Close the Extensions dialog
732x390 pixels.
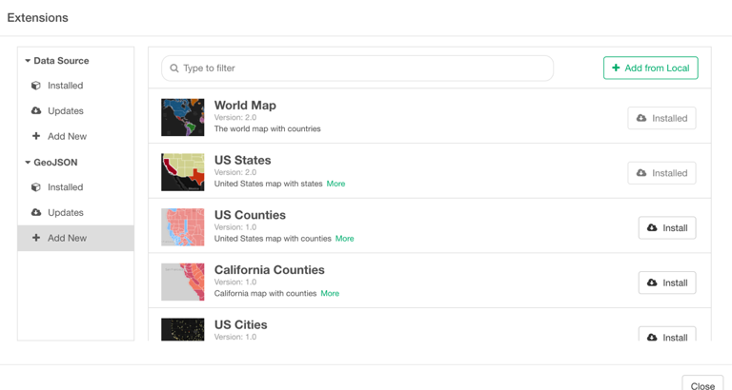pyautogui.click(x=702, y=384)
